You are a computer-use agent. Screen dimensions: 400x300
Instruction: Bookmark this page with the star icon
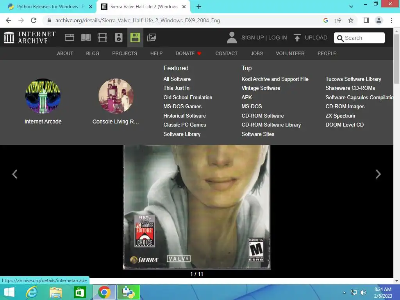click(351, 20)
